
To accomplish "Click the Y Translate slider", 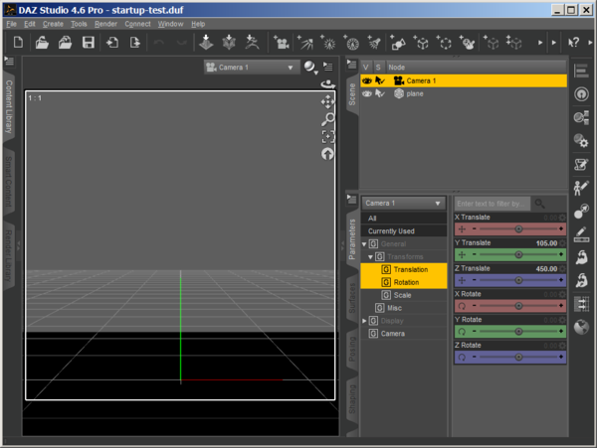I will tap(518, 255).
